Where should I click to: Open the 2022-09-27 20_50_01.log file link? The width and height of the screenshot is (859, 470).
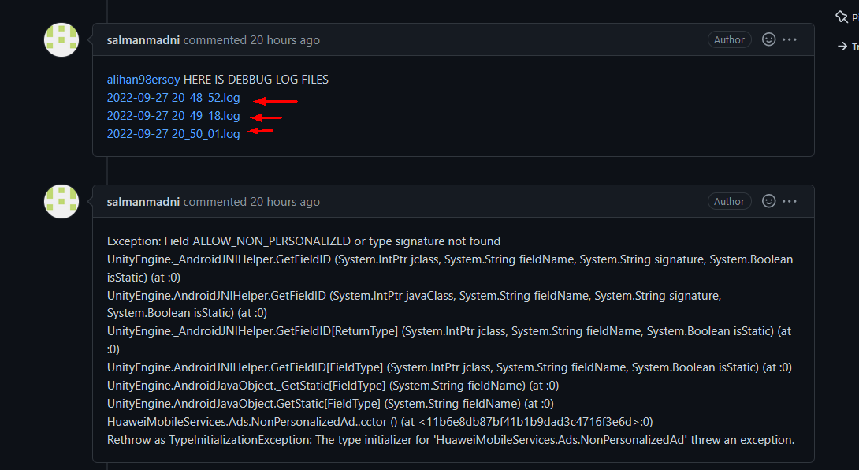[173, 134]
